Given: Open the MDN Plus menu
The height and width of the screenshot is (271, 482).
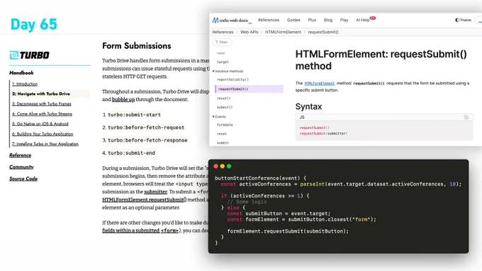Looking at the screenshot, I should [x=312, y=20].
